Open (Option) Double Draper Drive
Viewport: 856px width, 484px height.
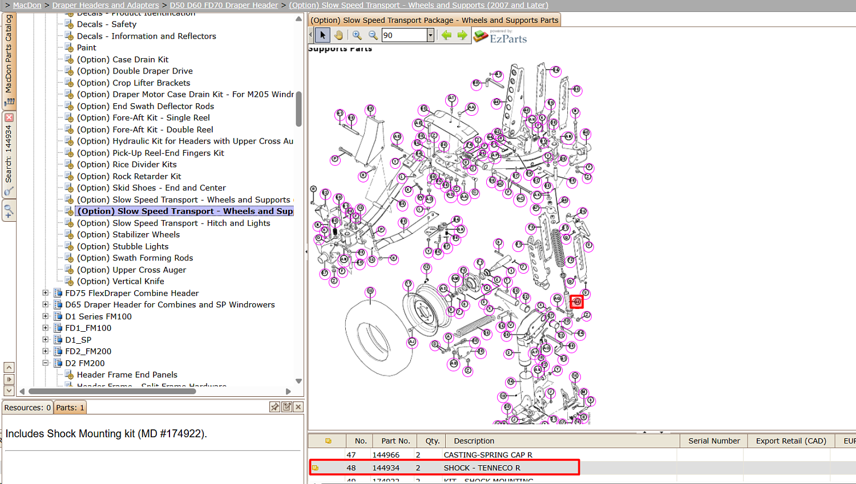135,71
